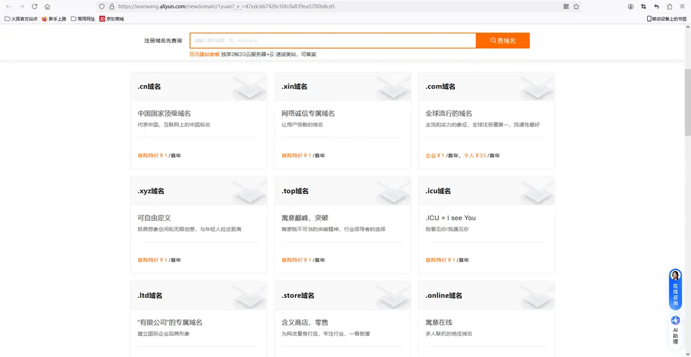The height and width of the screenshot is (357, 691).
Task: Click 中国国家顶级域名 text
Action: point(164,114)
